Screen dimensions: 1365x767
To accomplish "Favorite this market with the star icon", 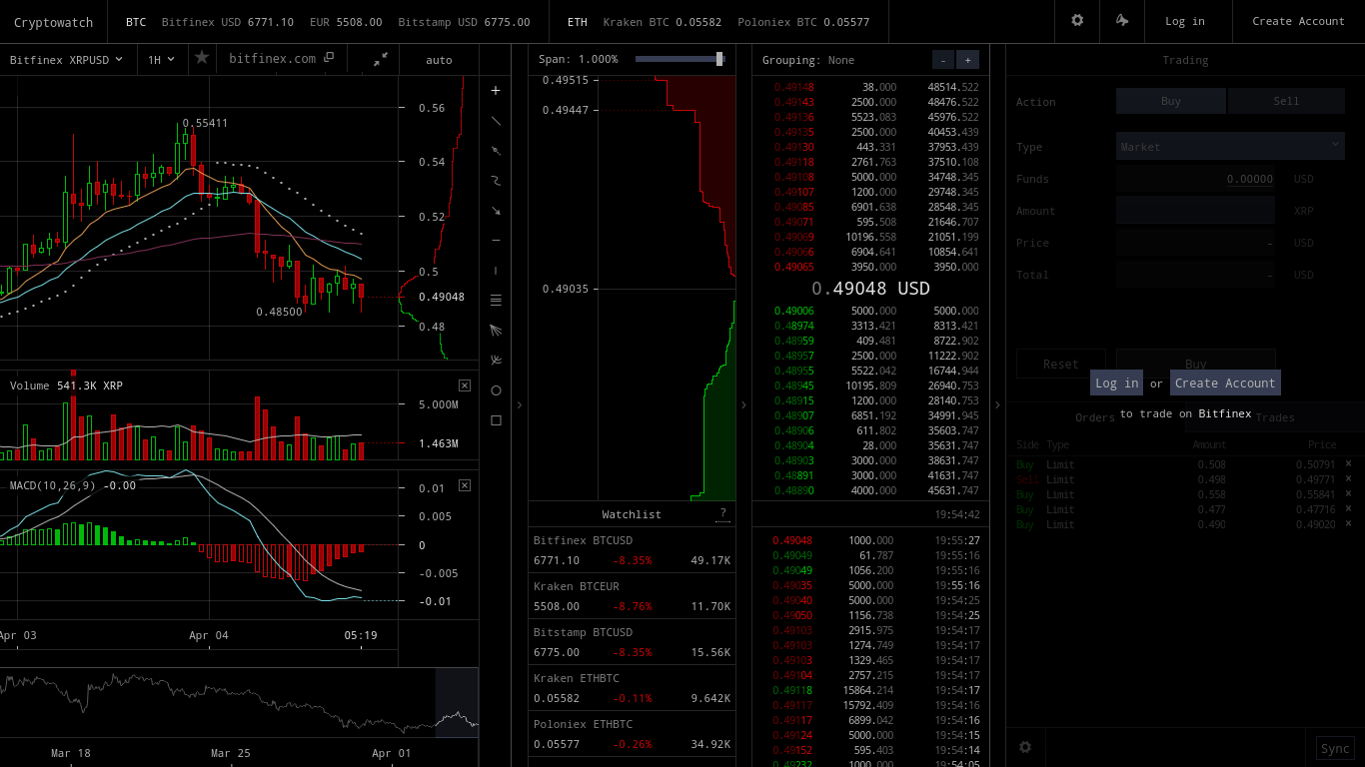I will tap(202, 58).
